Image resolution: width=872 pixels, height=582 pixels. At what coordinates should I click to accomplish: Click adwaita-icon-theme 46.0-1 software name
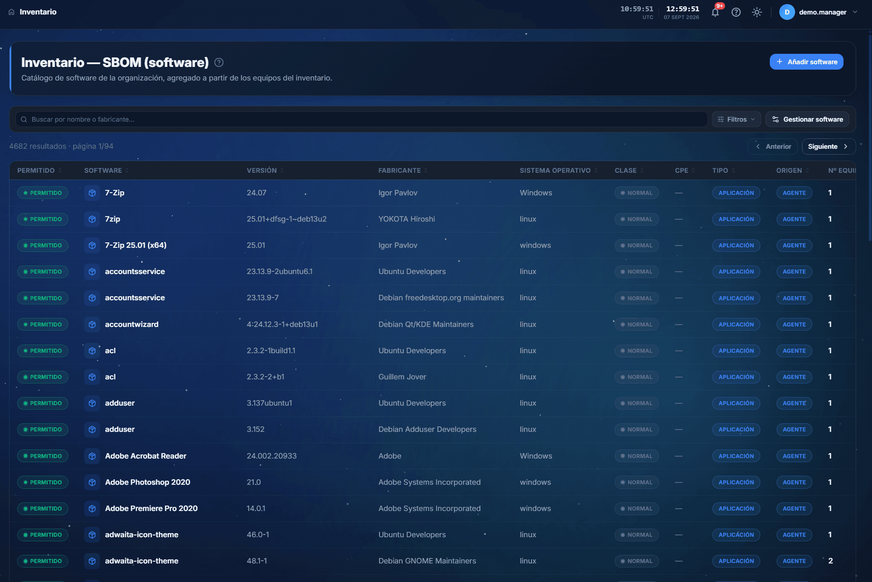click(x=142, y=535)
